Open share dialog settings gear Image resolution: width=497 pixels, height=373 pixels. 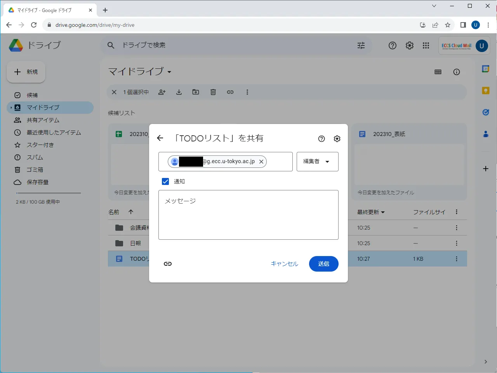pos(337,139)
